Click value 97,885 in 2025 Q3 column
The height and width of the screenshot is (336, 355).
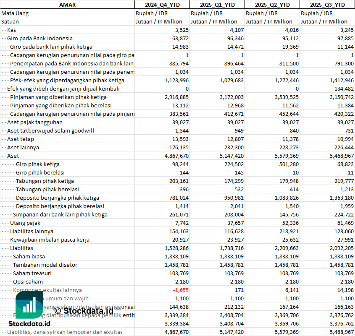pos(345,39)
